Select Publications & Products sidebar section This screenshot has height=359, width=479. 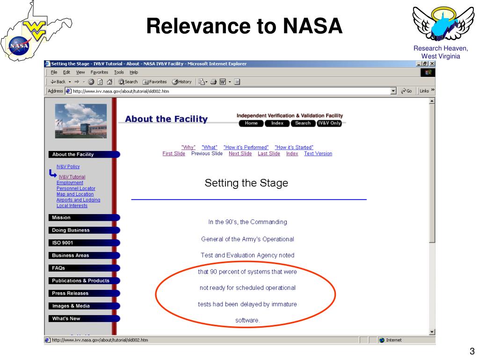[x=84, y=281]
